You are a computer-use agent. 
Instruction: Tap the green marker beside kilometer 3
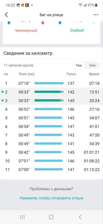point(3,101)
